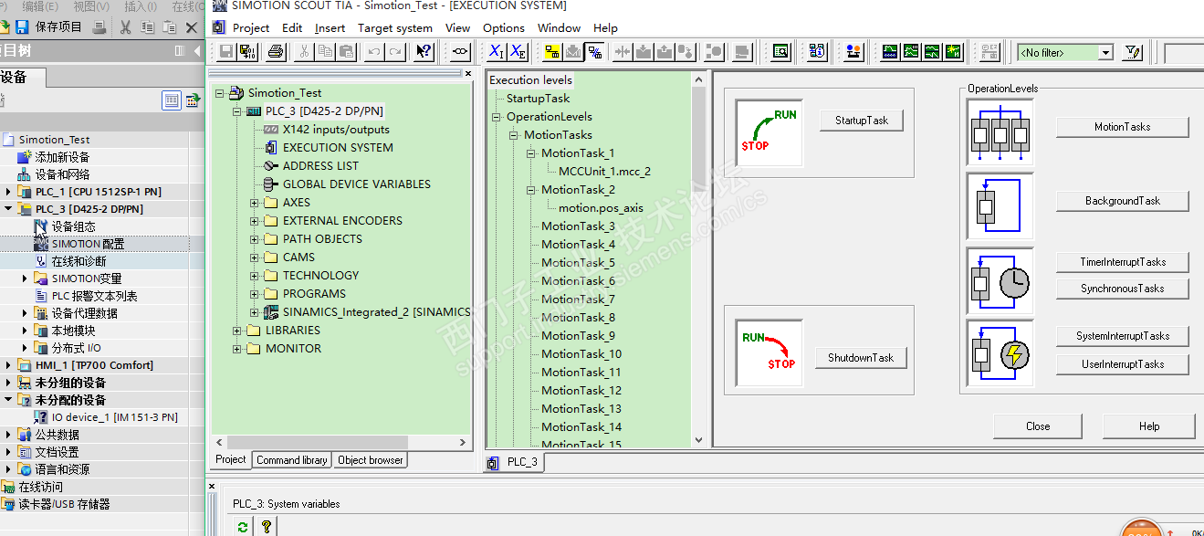Viewport: 1204px width, 536px height.
Task: Switch to the Command library tab
Action: click(292, 460)
